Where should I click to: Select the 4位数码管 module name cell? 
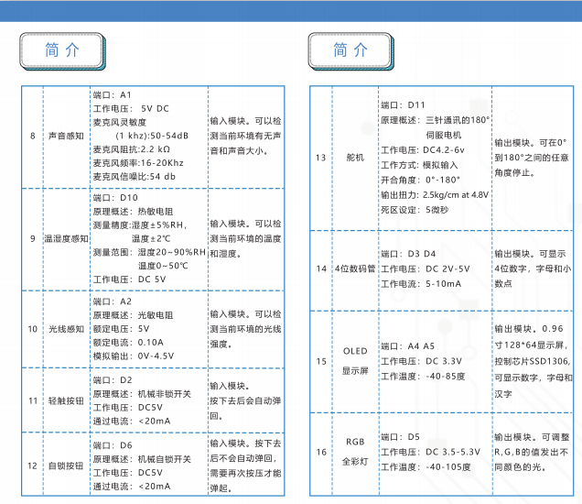(355, 268)
